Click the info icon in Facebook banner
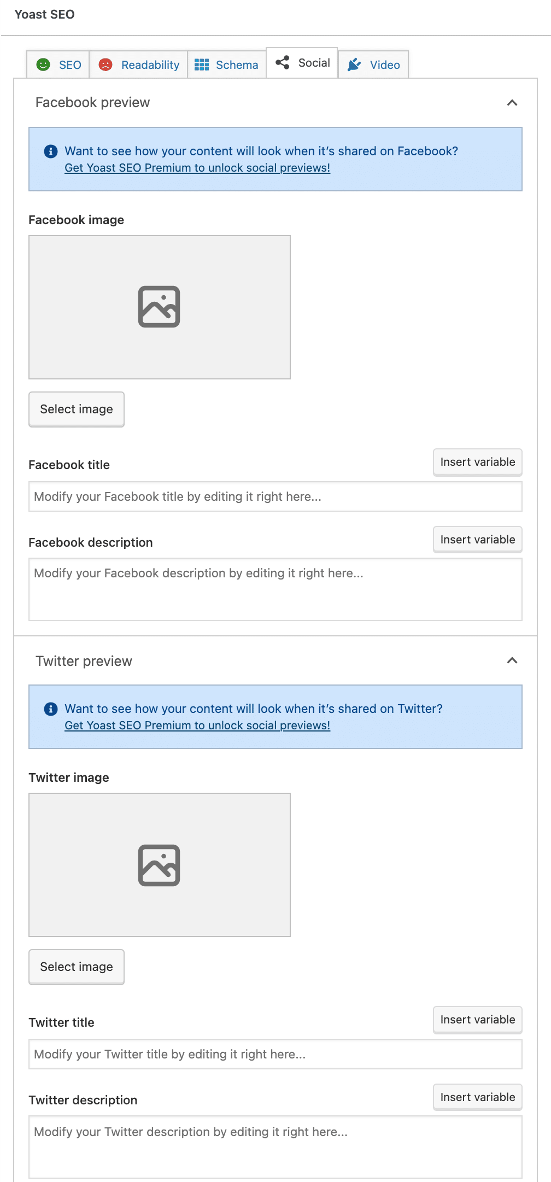Screen dimensions: 551x1182 point(50,151)
